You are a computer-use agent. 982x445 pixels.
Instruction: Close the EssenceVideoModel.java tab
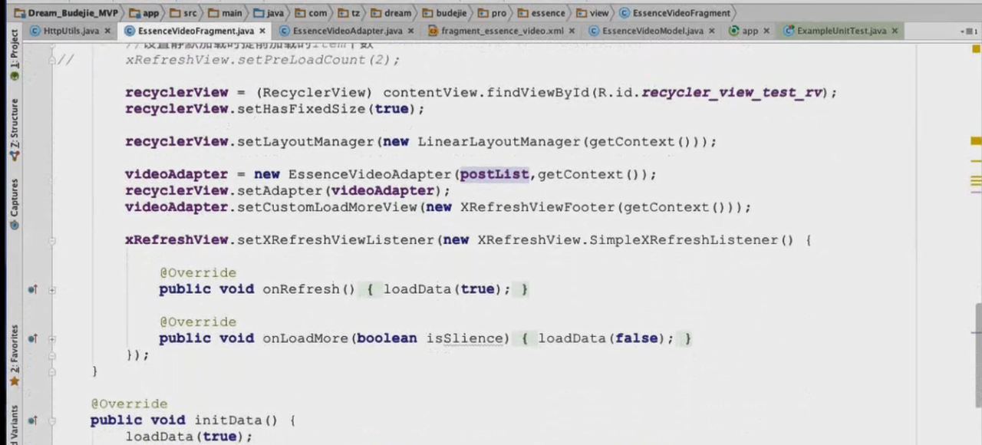(711, 31)
